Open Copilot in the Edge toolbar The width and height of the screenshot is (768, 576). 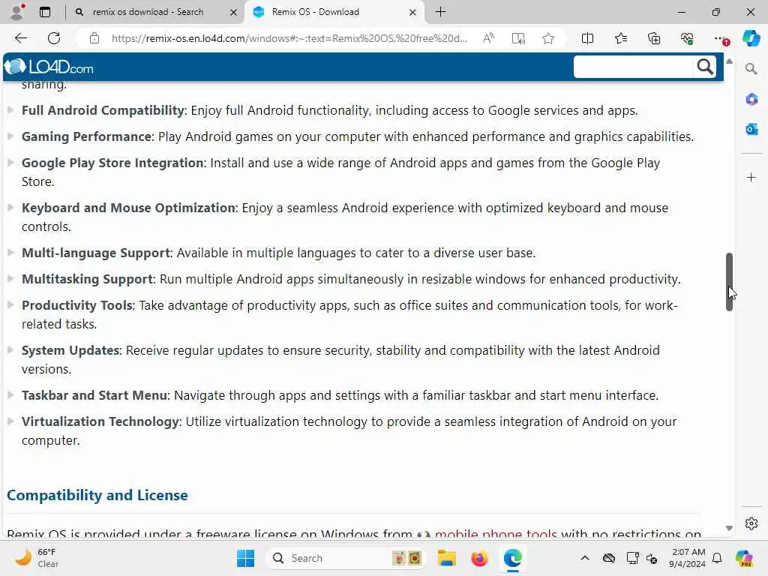point(751,38)
